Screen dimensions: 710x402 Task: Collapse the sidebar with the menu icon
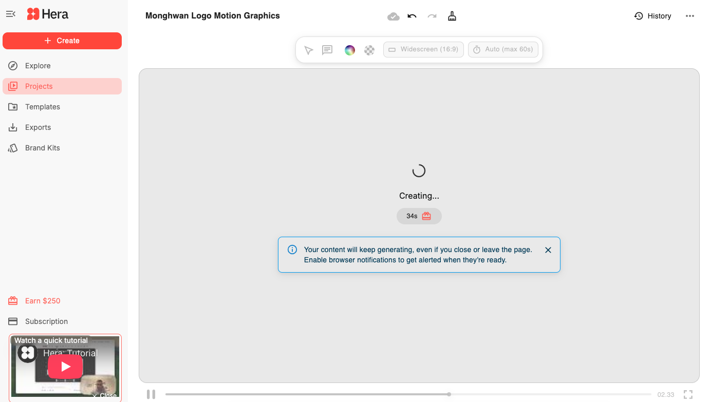pos(10,14)
